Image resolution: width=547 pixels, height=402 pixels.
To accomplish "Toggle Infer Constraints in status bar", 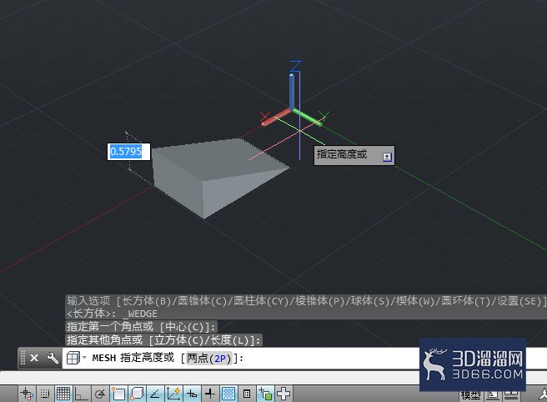I will [x=27, y=394].
